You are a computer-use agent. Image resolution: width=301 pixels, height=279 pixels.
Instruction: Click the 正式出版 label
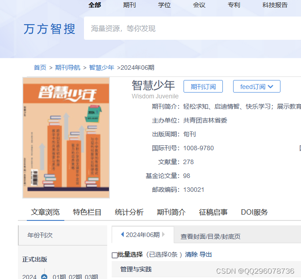pyautogui.click(x=34, y=259)
